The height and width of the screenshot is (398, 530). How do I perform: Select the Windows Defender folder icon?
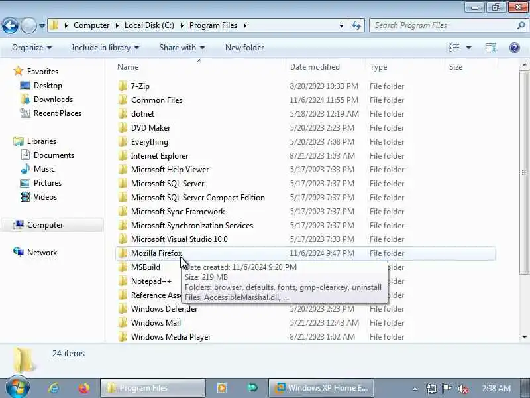(x=123, y=308)
